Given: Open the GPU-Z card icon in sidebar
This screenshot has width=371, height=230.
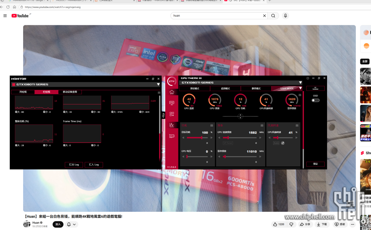Looking at the screenshot, I should coord(172,136).
